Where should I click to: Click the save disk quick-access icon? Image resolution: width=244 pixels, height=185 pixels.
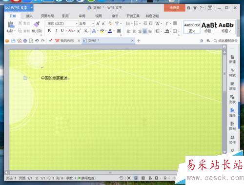pos(13,41)
